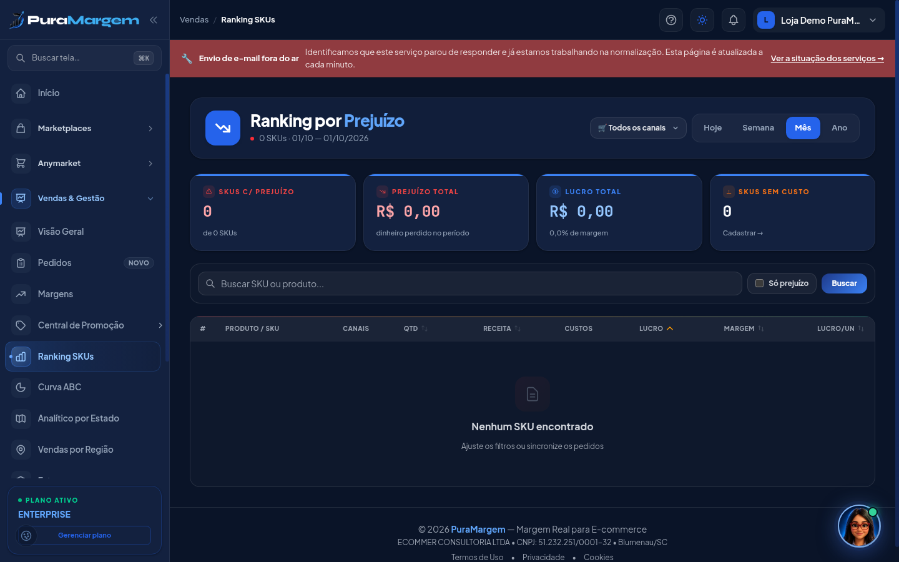Expand the Marketplaces menu
The height and width of the screenshot is (562, 899).
pyautogui.click(x=84, y=128)
